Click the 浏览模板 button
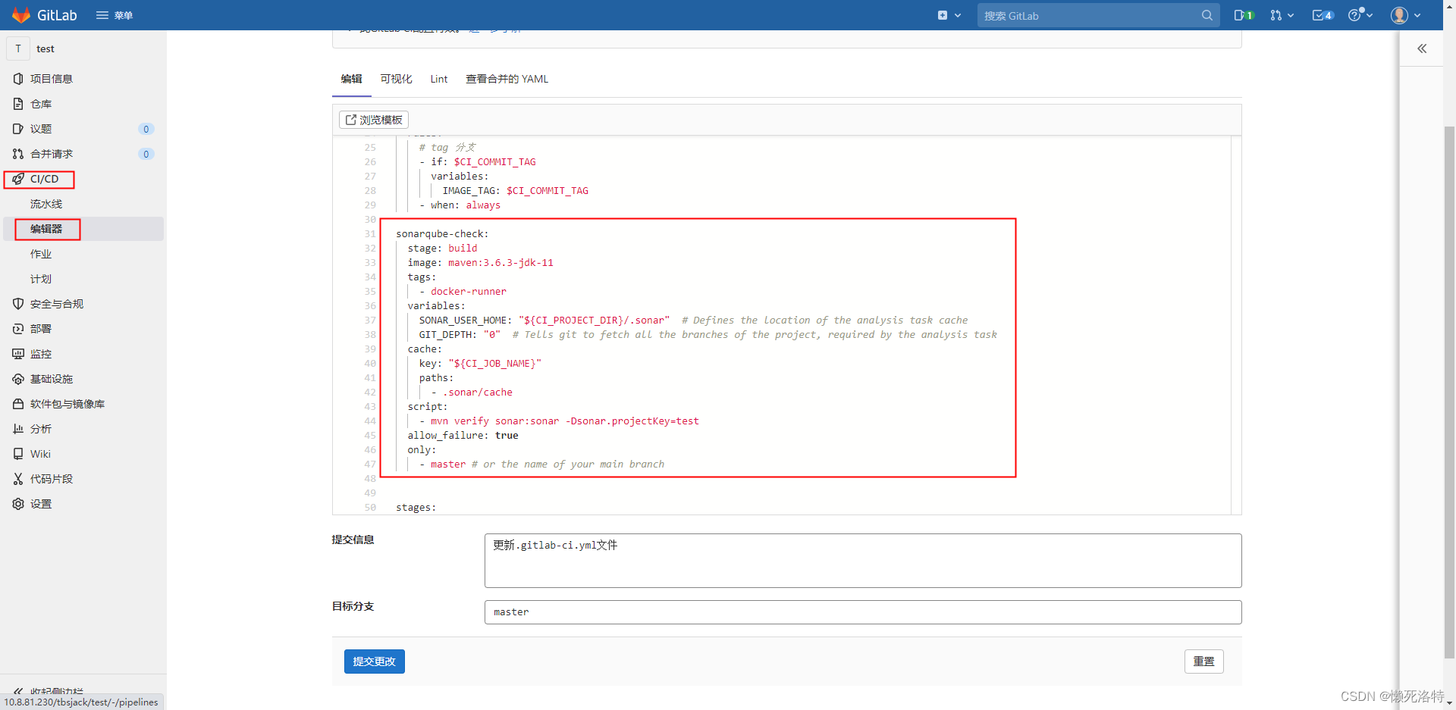The height and width of the screenshot is (710, 1456). pos(374,120)
